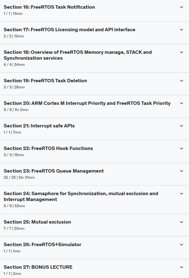The height and width of the screenshot is (278, 189).
Task: Open Section 26: FreeRTOS+Simulator chevron
Action: pyautogui.click(x=182, y=244)
